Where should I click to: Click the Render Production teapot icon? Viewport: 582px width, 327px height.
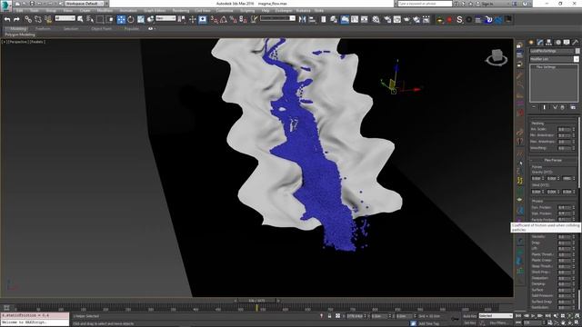pyautogui.click(x=406, y=19)
